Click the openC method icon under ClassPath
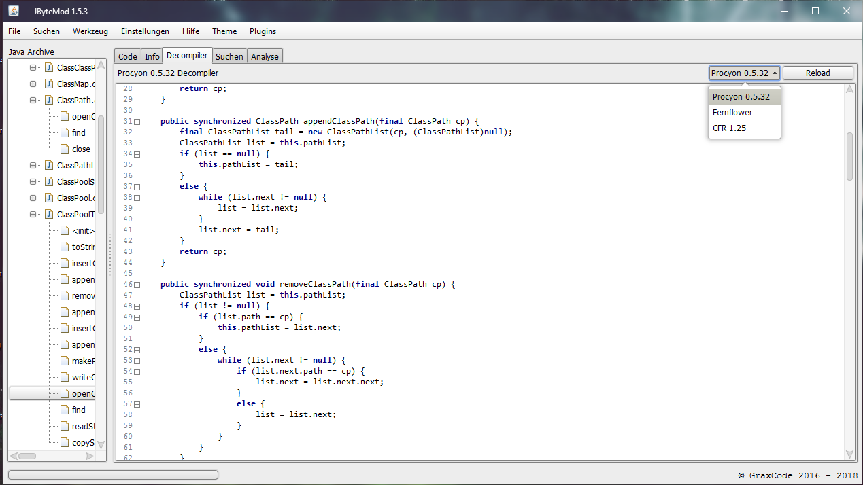 click(66, 116)
